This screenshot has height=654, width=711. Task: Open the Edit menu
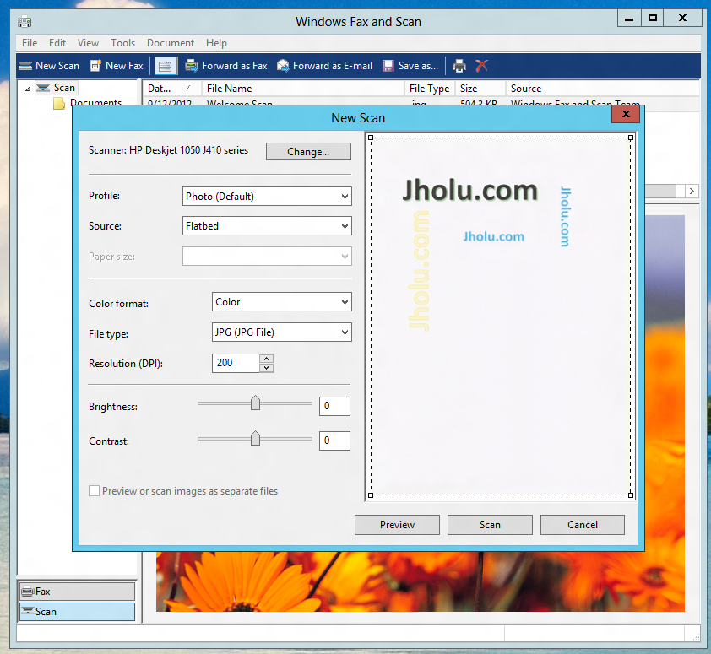tap(57, 43)
